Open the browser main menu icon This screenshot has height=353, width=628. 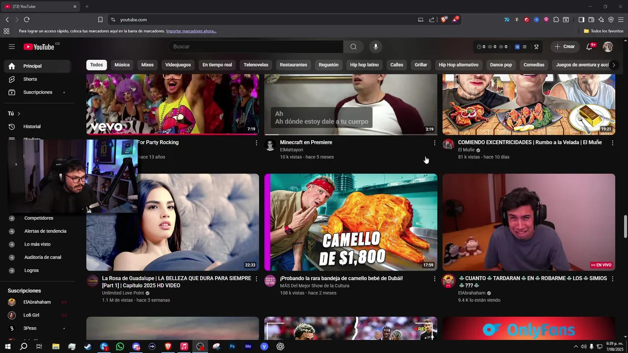621,20
